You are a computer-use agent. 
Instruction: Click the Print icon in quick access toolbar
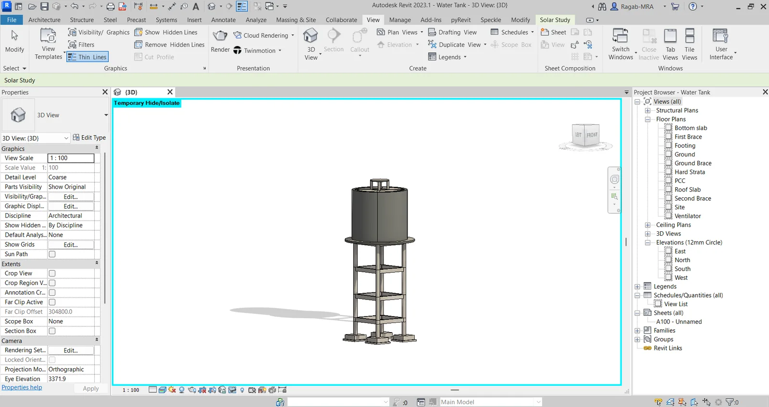point(110,6)
